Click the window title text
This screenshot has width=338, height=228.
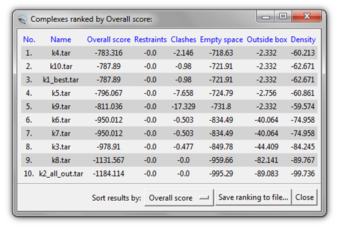[x=91, y=19]
